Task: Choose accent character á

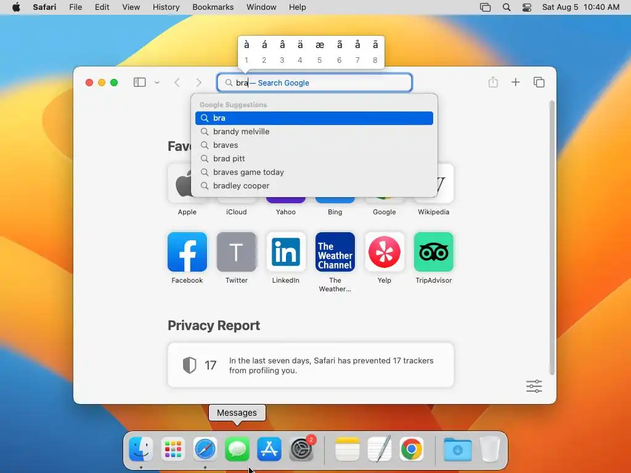Action: point(264,45)
